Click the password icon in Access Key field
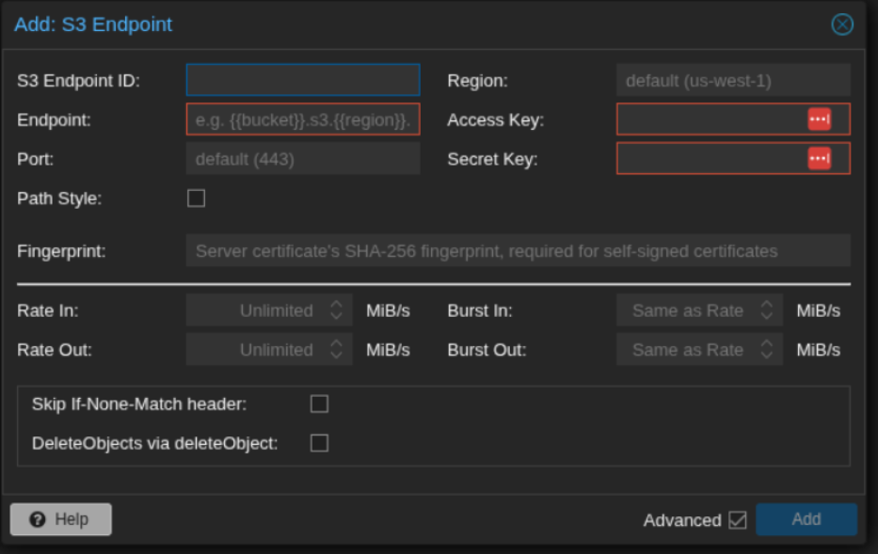This screenshot has width=878, height=554. [820, 119]
